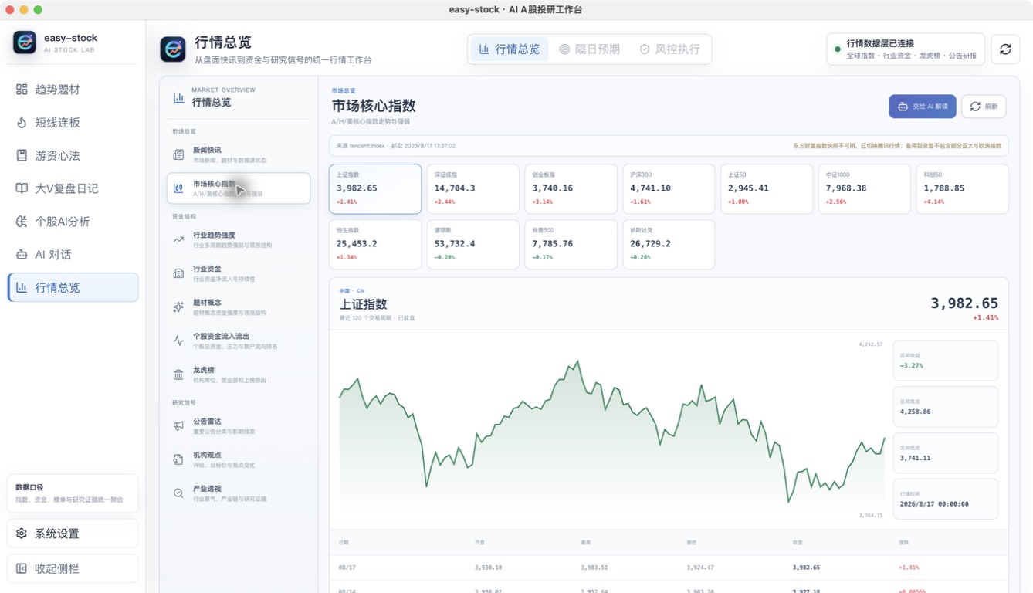This screenshot has height=593, width=1033.
Task: Click the 来源 tencent:index source line
Action: tap(396, 146)
